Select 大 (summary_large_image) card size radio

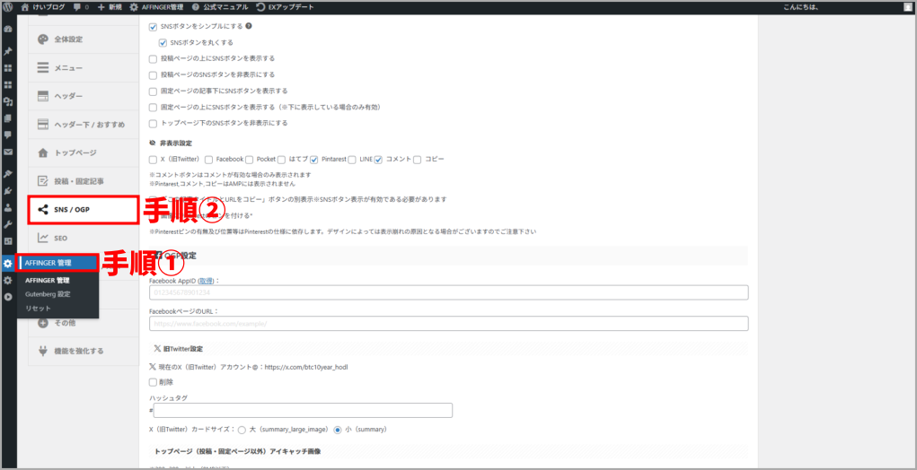242,430
